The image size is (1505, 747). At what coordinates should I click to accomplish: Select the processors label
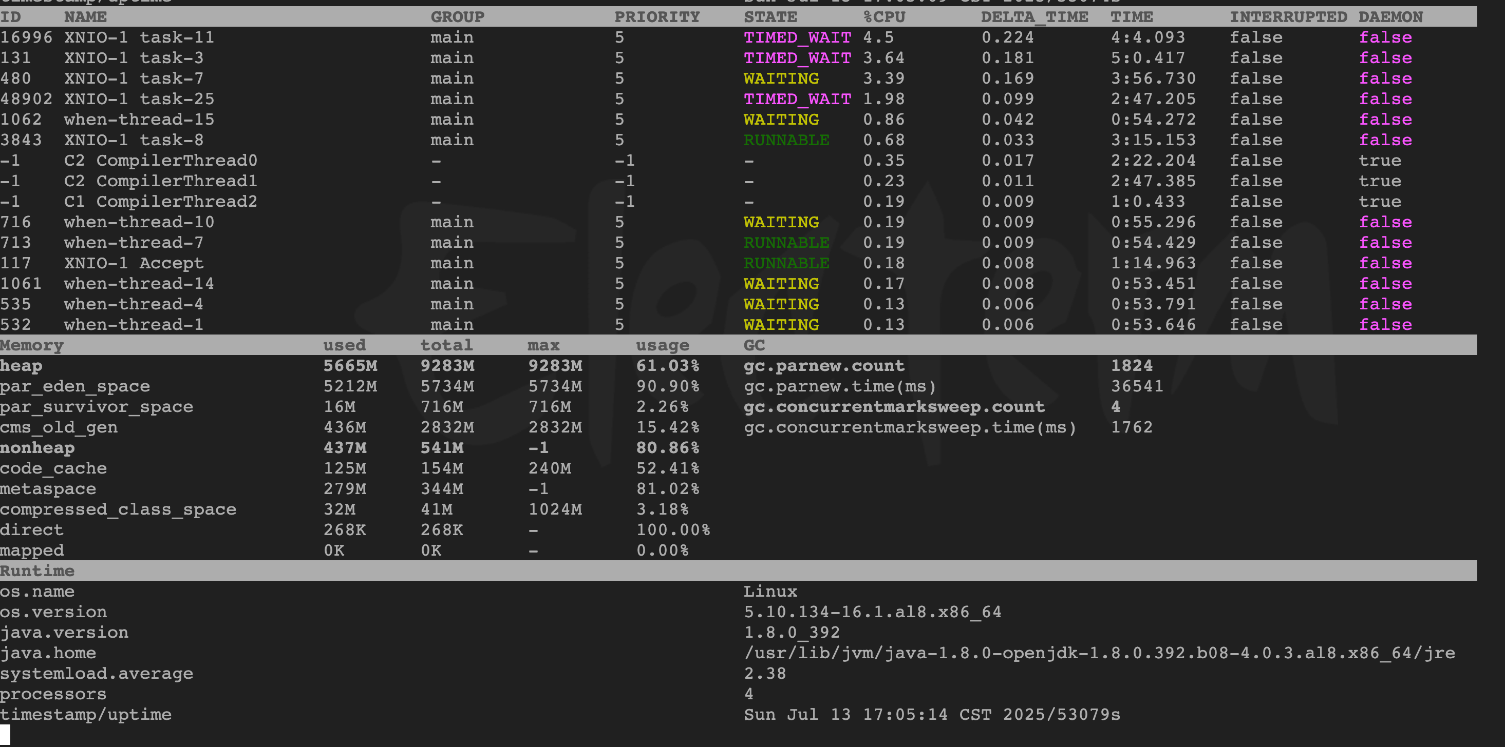click(53, 694)
